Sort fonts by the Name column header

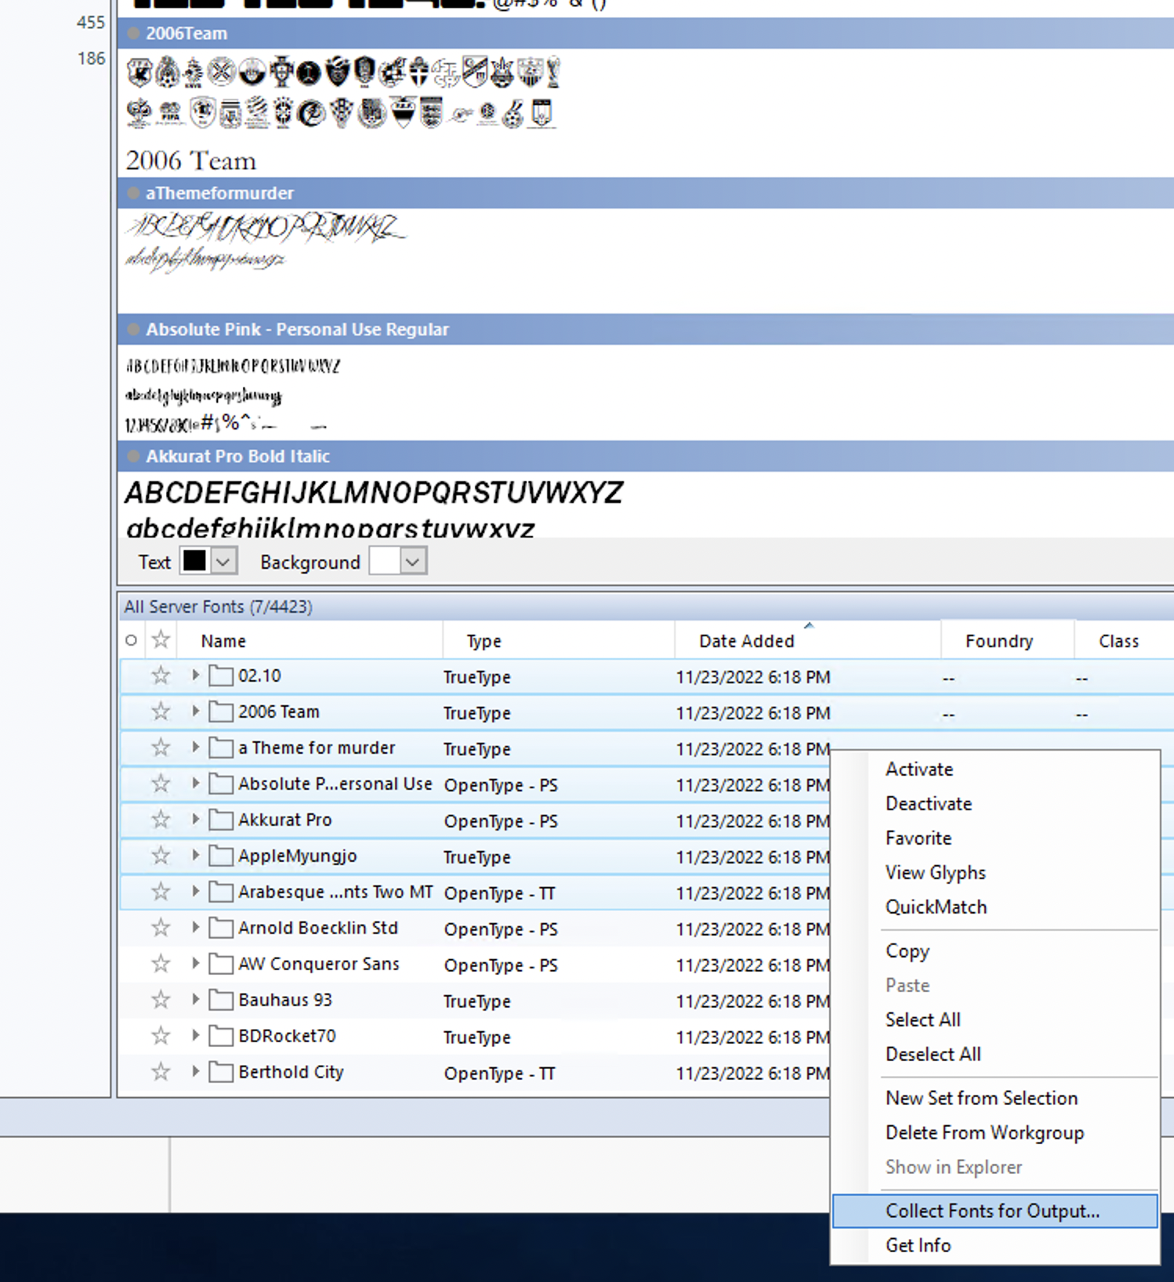[223, 641]
